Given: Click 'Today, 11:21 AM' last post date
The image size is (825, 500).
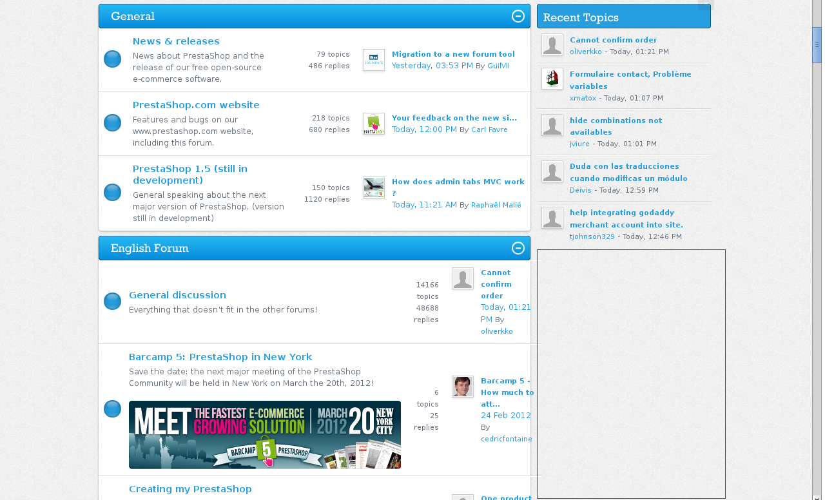Looking at the screenshot, I should point(424,205).
